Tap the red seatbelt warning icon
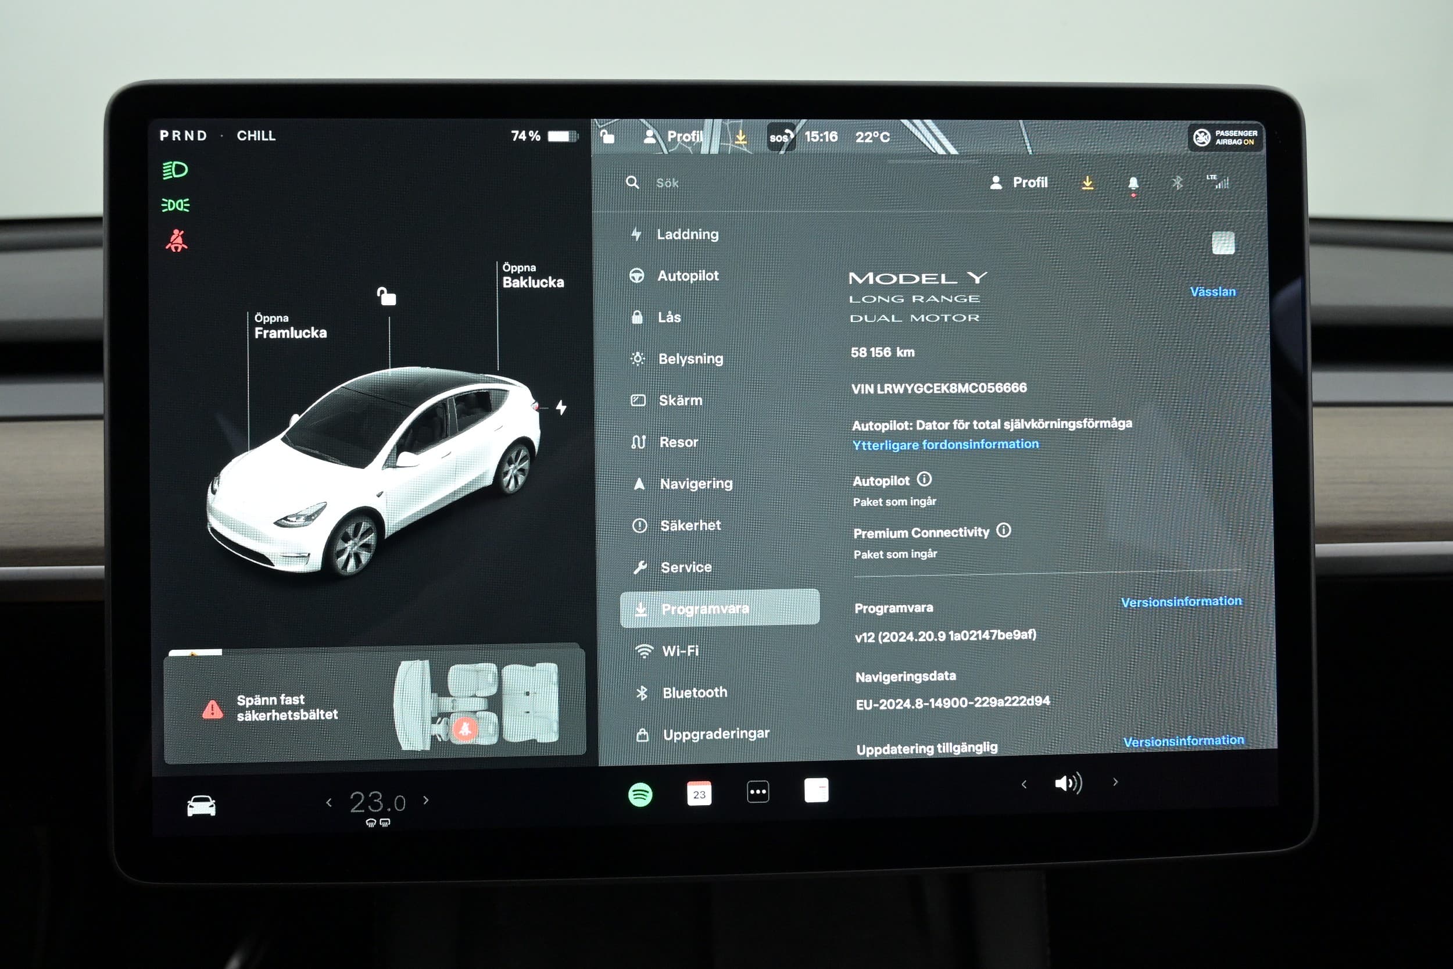Screen dimensions: 1453x969 tap(176, 241)
